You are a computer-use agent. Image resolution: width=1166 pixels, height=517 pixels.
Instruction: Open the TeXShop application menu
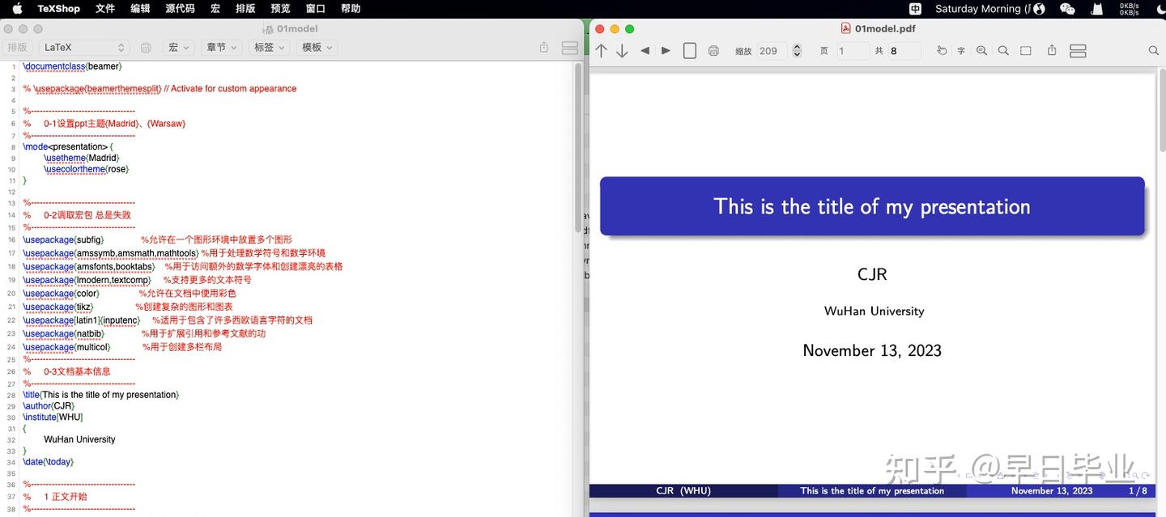point(58,9)
